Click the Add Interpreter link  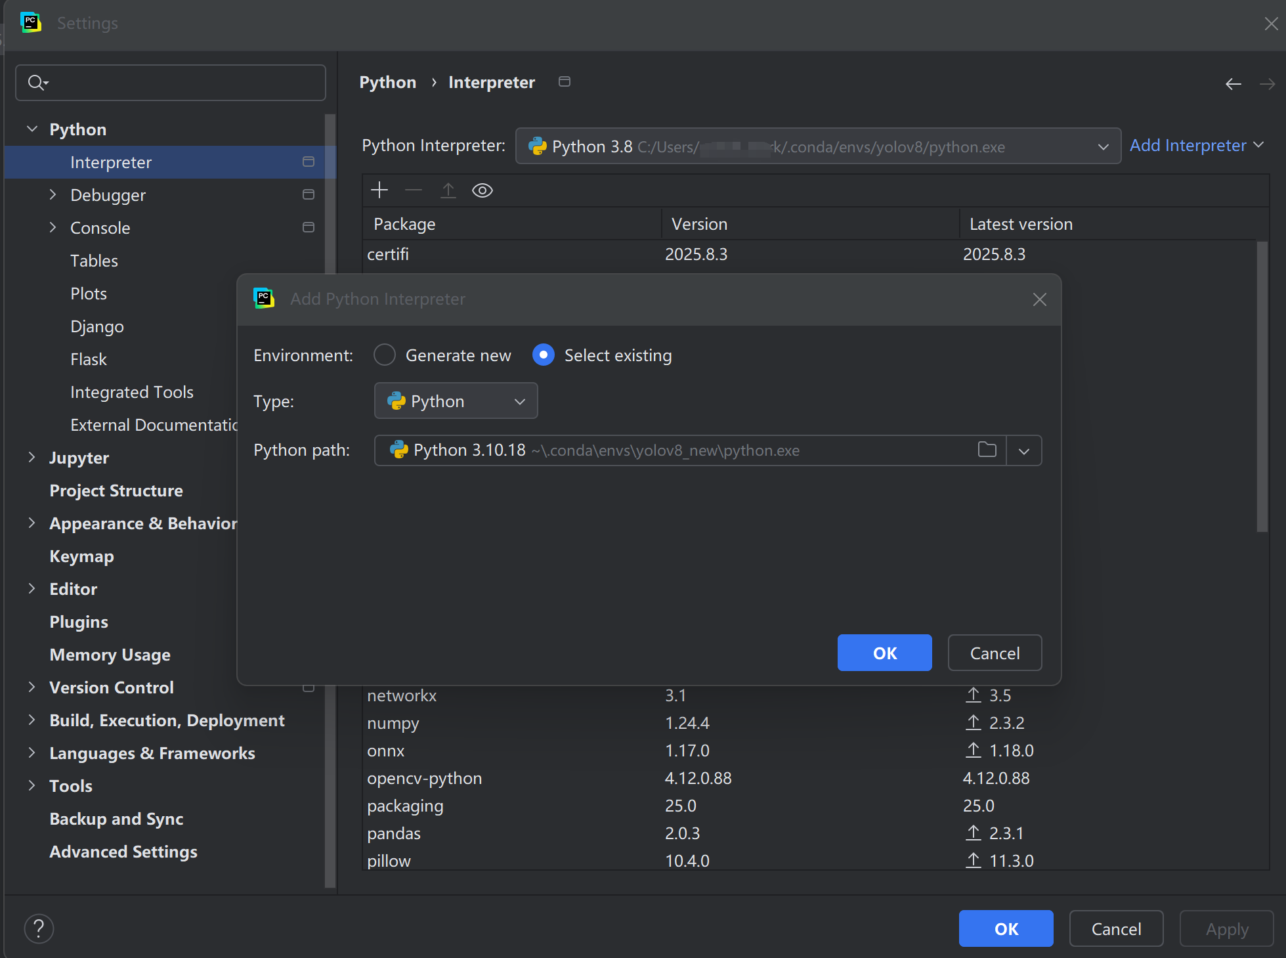point(1188,145)
